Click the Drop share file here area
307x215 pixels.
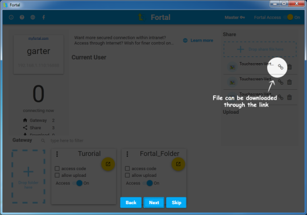pos(260,49)
